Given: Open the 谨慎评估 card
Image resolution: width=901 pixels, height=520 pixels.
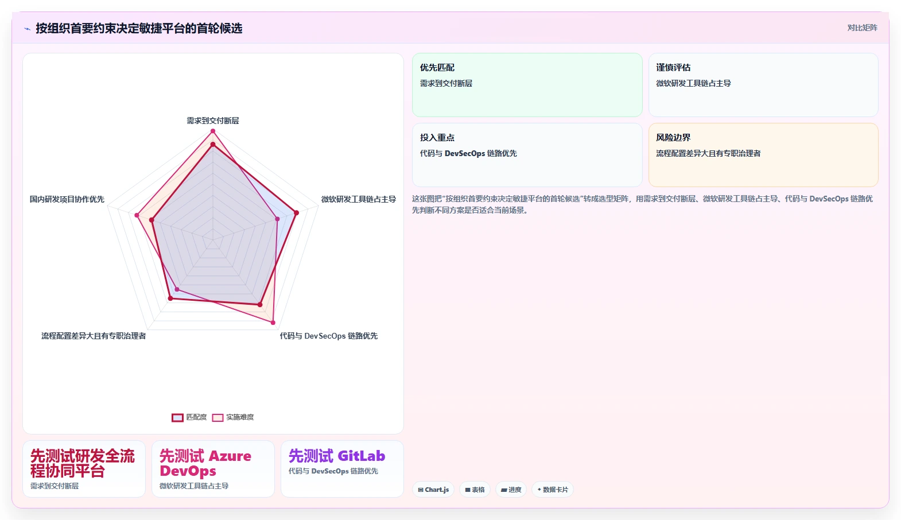Looking at the screenshot, I should (763, 85).
